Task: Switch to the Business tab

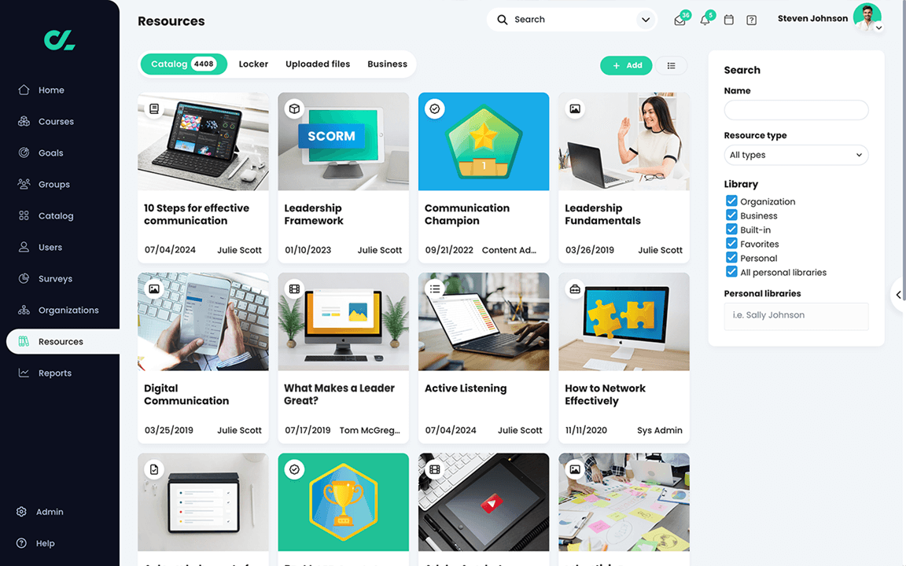Action: 387,64
